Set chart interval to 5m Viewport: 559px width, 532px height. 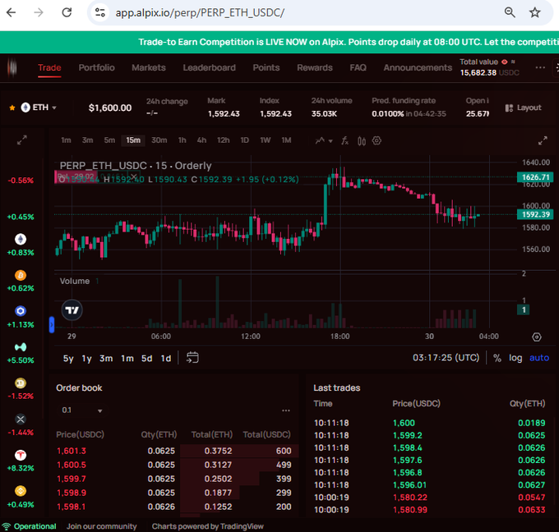(109, 140)
